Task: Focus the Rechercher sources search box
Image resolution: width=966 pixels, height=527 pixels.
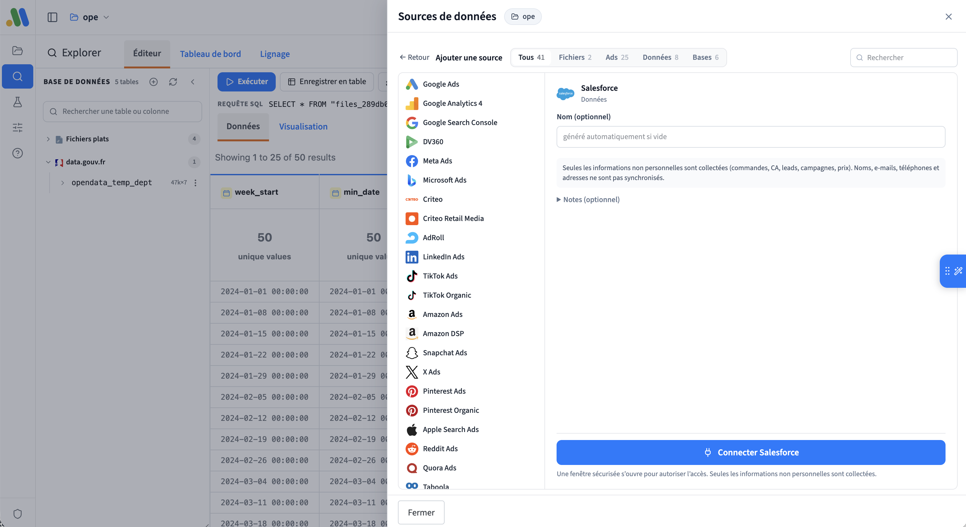Action: tap(904, 57)
